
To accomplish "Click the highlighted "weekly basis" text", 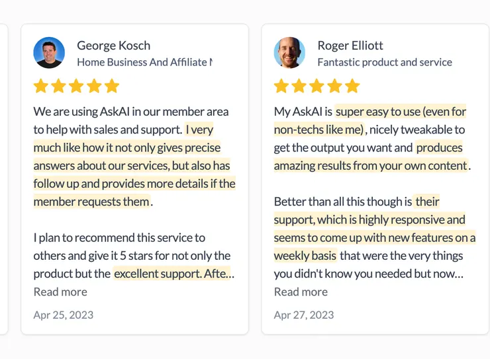I will click(x=305, y=256).
